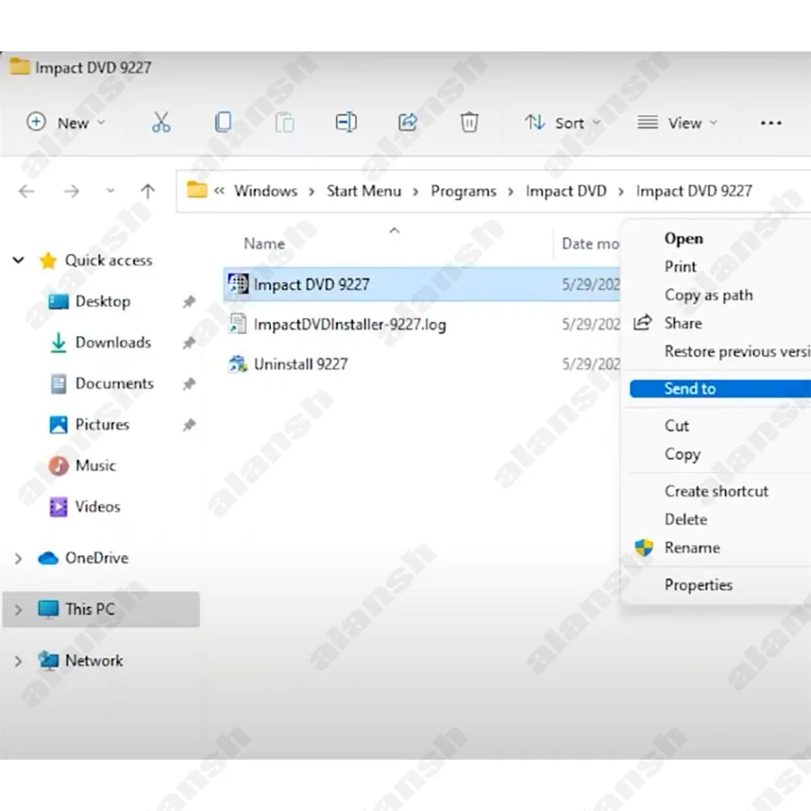Choose Properties in the context menu
Screen dimensions: 811x811
point(698,585)
